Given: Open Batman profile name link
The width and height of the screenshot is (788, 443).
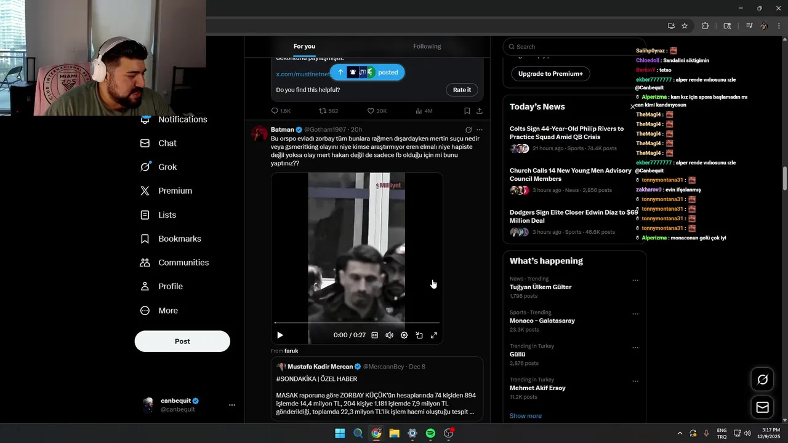Looking at the screenshot, I should coord(283,130).
